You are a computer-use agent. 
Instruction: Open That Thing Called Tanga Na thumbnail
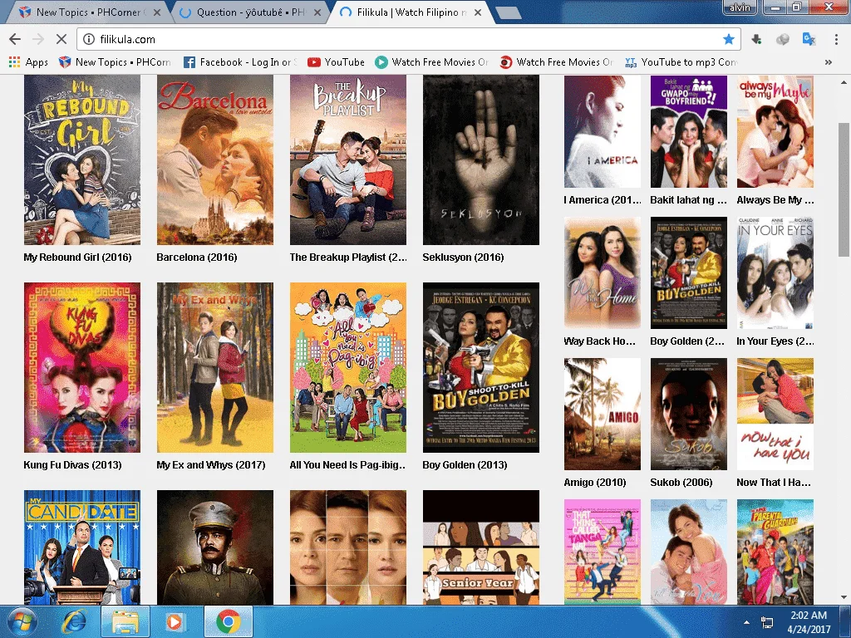click(x=603, y=552)
